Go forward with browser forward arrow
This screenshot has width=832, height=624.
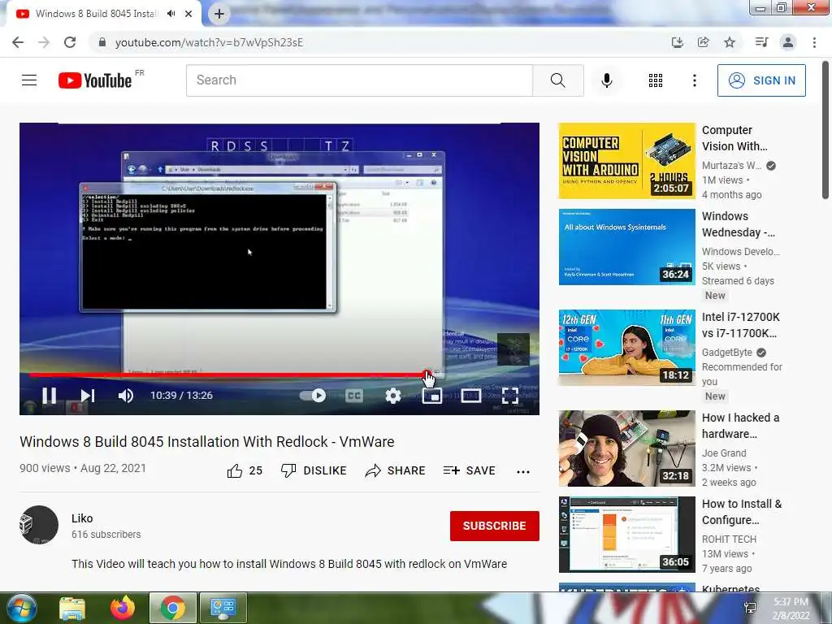pyautogui.click(x=44, y=42)
